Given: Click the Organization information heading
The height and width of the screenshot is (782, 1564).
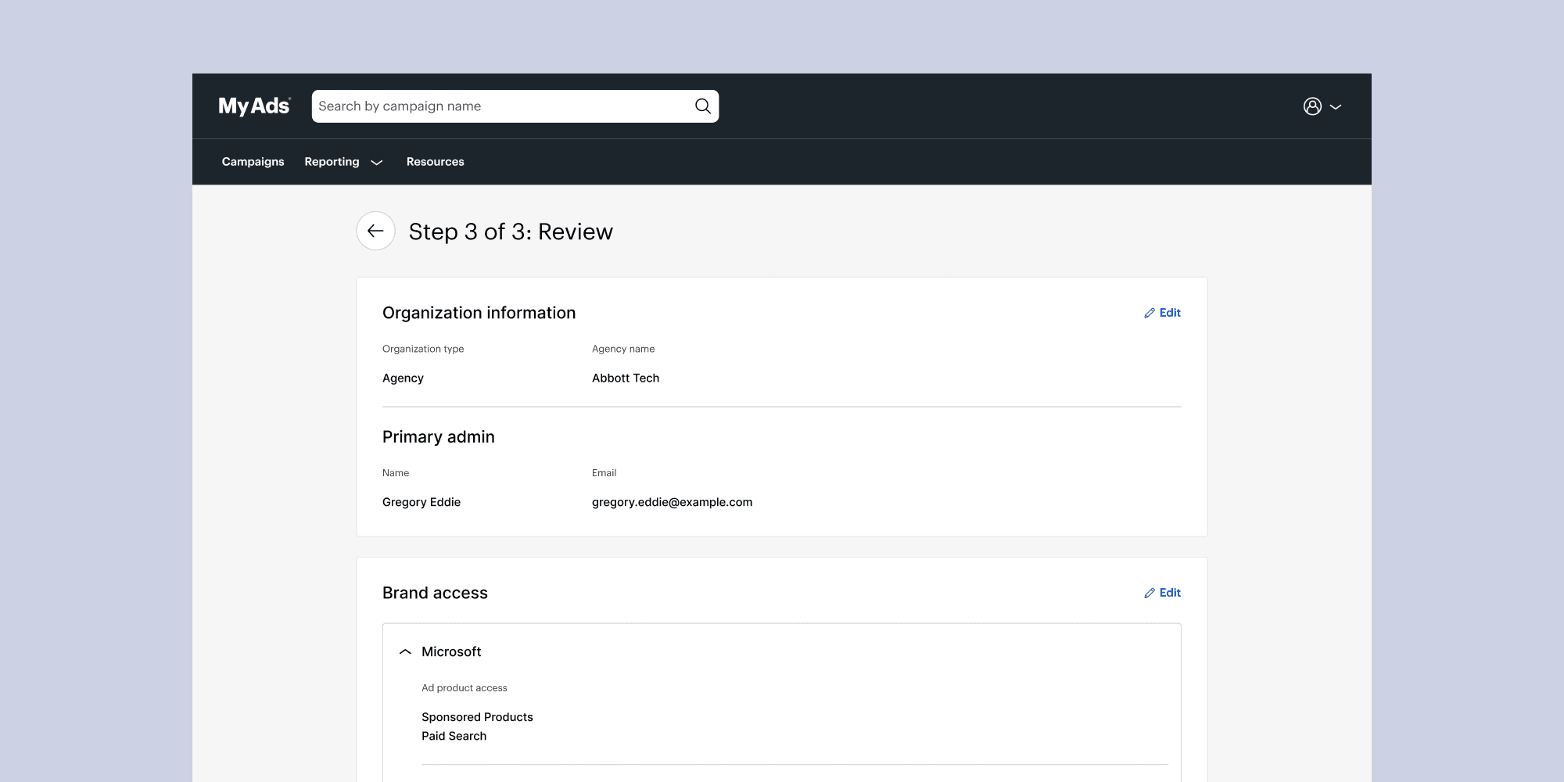Looking at the screenshot, I should [479, 313].
